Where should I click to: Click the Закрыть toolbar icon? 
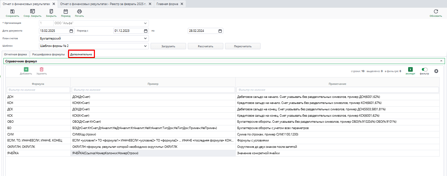(x=51, y=11)
